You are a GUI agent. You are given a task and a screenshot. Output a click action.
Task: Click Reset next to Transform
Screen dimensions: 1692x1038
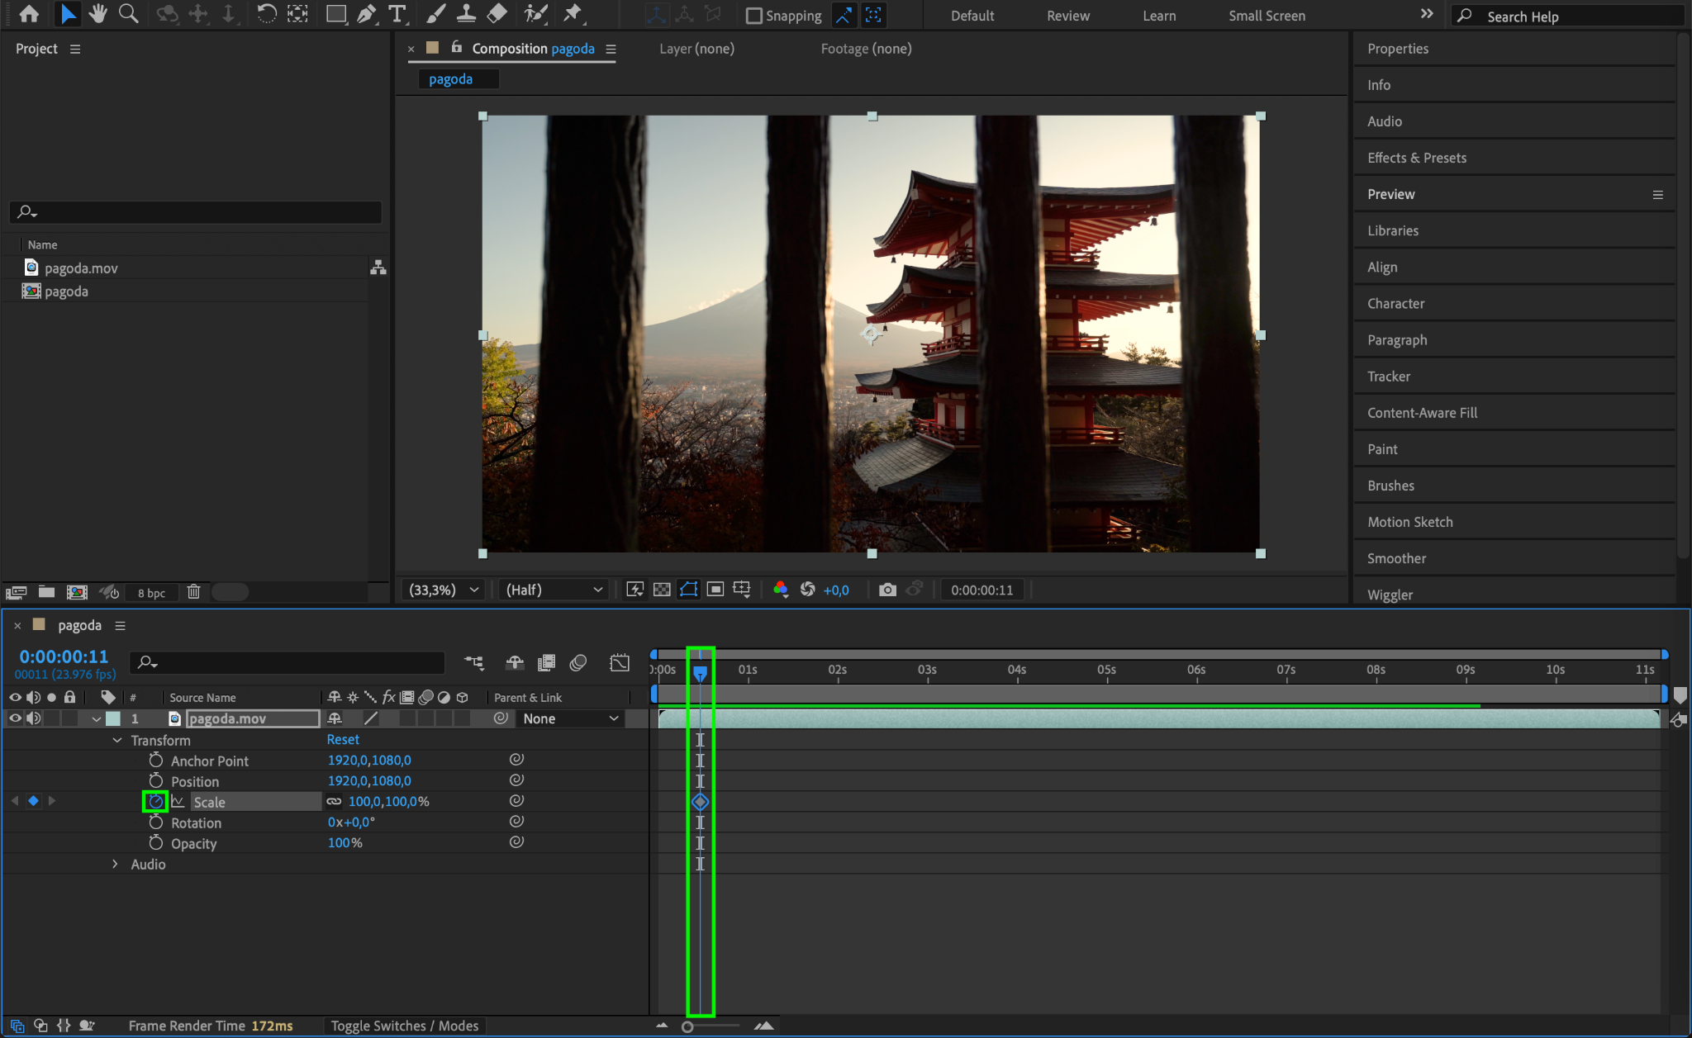pyautogui.click(x=343, y=740)
